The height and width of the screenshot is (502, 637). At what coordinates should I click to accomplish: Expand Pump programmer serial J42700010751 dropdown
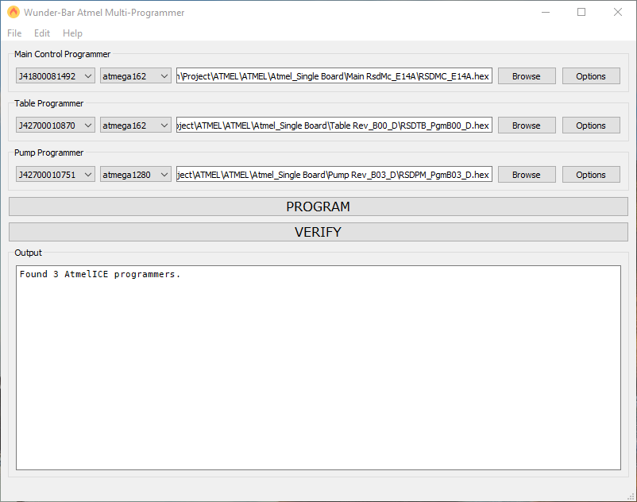[x=56, y=174]
